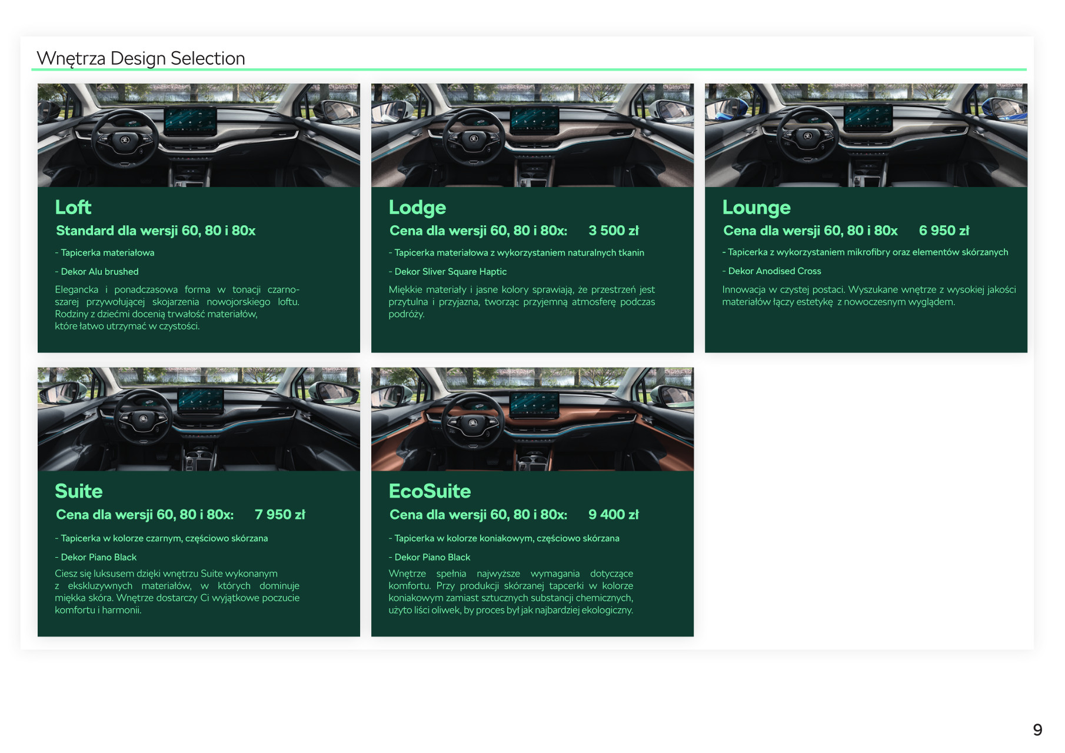Open the EcoSuite interior photo
Screen dimensions: 1065x753
(x=532, y=419)
